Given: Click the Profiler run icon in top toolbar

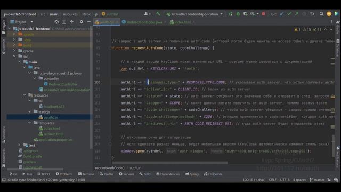Looking at the screenshot, I should pos(253,14).
